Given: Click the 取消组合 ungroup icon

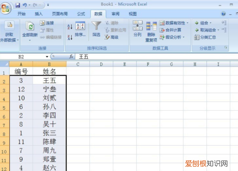Looking at the screenshot, I should point(197,30).
